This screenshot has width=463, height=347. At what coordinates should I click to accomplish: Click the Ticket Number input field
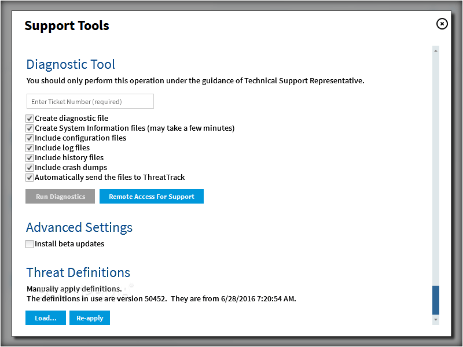pos(90,102)
